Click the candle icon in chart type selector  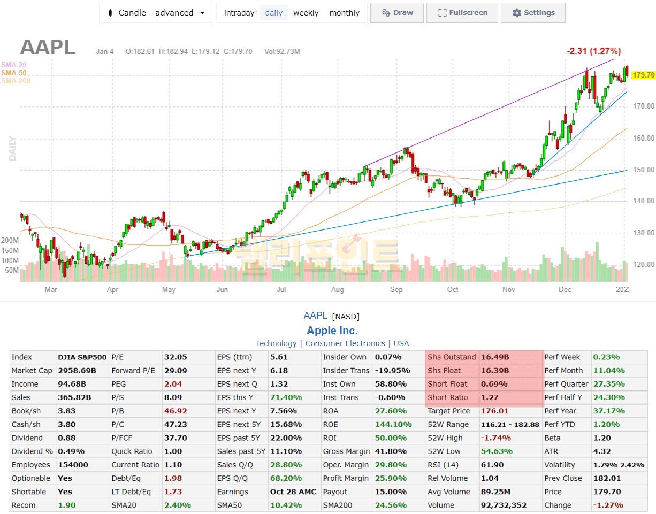point(111,13)
